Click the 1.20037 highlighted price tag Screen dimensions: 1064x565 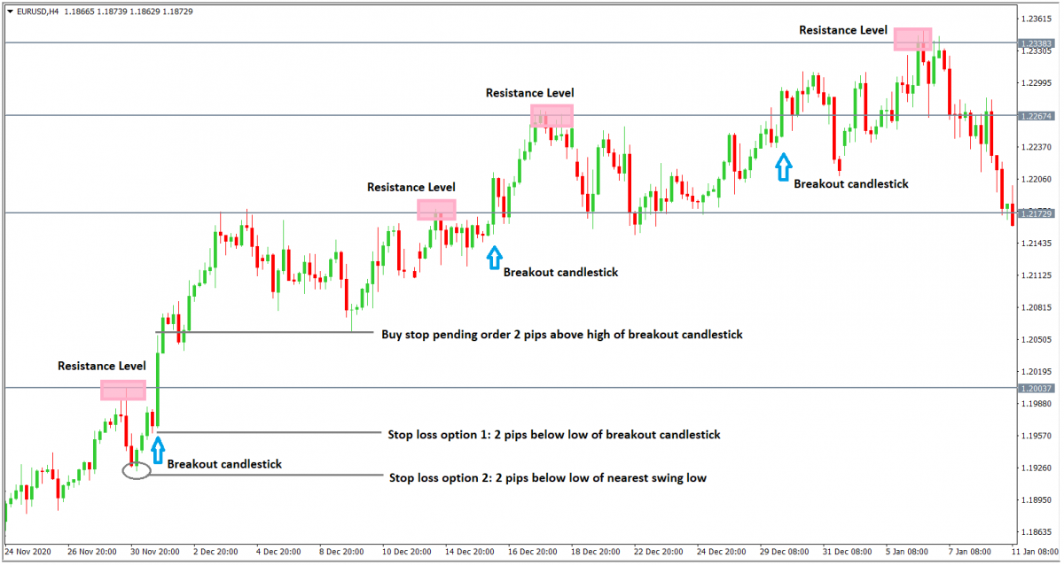(1036, 388)
